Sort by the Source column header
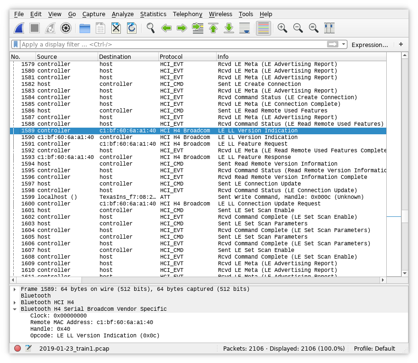 click(x=67, y=56)
